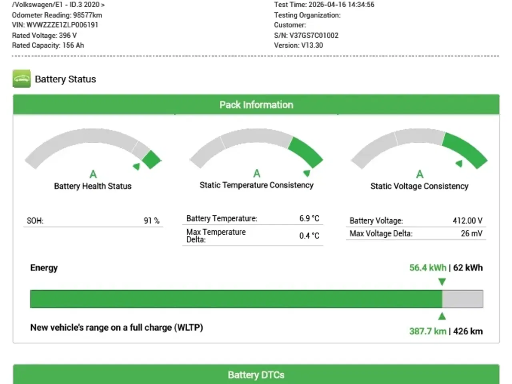Click the Volkswagen/E1 - ID.3 2020 breadcrumb
The height and width of the screenshot is (384, 512).
[58, 5]
